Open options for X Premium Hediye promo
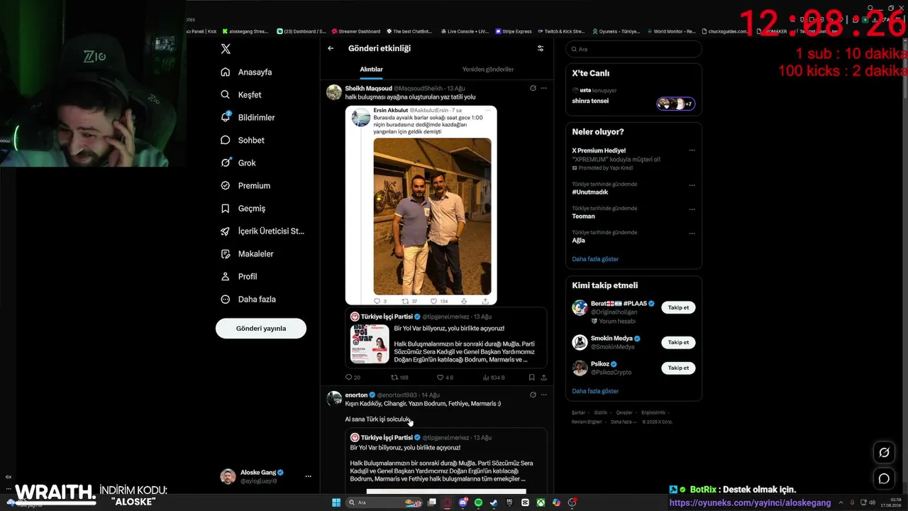This screenshot has width=908, height=511. click(x=692, y=150)
